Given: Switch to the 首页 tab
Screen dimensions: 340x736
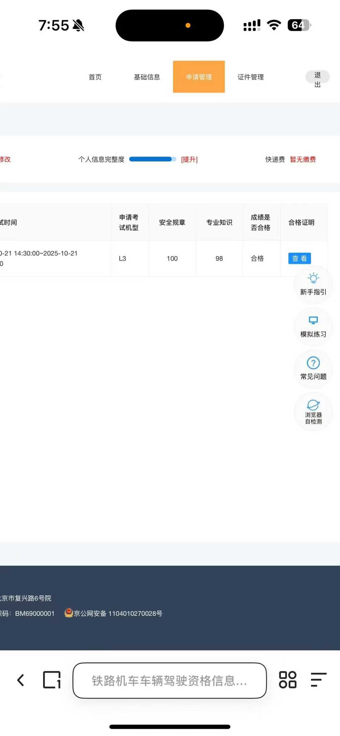Looking at the screenshot, I should tap(95, 77).
